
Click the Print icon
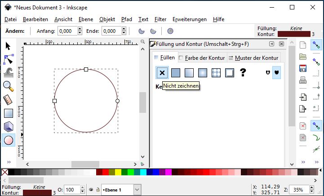pos(303,80)
